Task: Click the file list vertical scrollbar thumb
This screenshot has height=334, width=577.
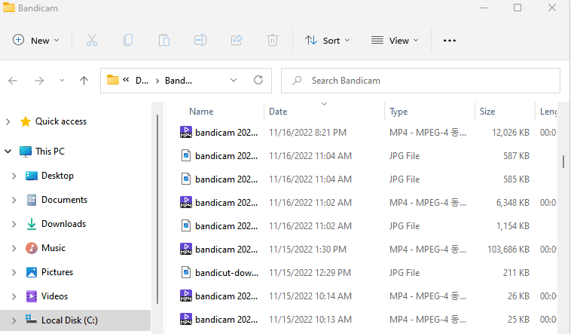Action: tap(563, 161)
